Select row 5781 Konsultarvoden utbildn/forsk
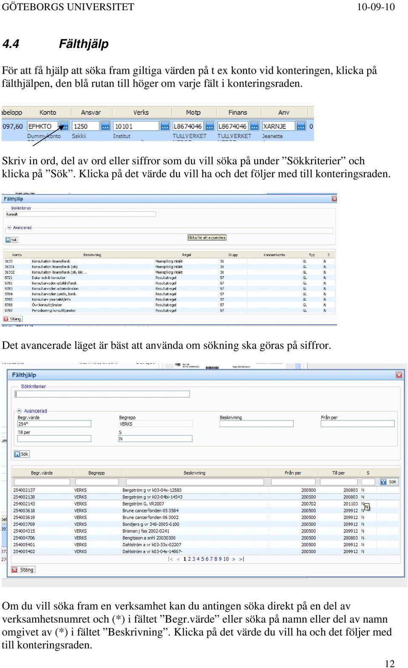Image resolution: width=408 pixels, height=668 pixels. pyautogui.click(x=169, y=283)
